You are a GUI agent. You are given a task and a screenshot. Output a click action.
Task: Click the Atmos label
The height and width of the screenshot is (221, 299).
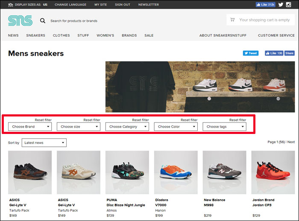(x=111, y=210)
